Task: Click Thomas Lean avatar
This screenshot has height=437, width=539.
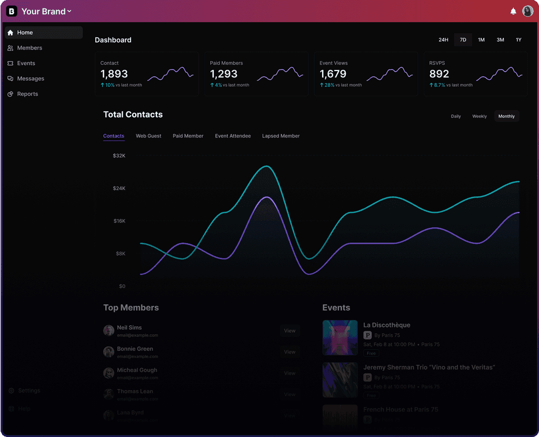Action: tap(108, 394)
